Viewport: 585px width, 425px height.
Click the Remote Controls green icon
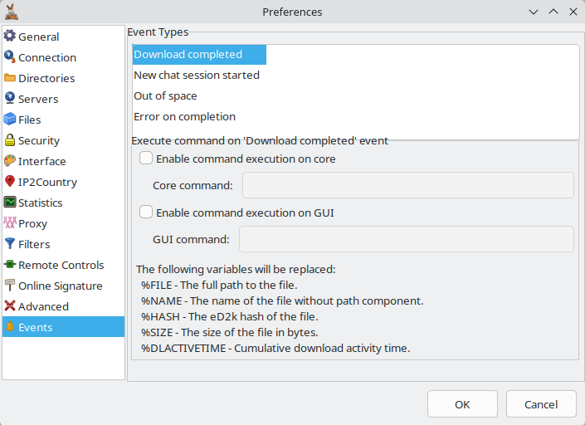10,265
